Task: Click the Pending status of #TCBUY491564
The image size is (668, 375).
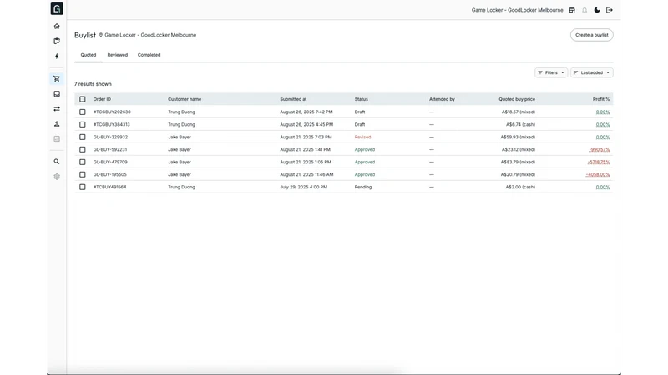Action: (x=363, y=187)
